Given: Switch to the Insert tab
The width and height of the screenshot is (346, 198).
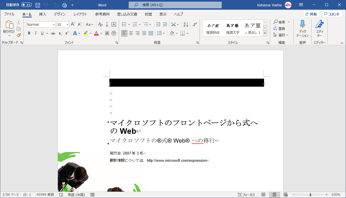Looking at the screenshot, I should click(42, 14).
